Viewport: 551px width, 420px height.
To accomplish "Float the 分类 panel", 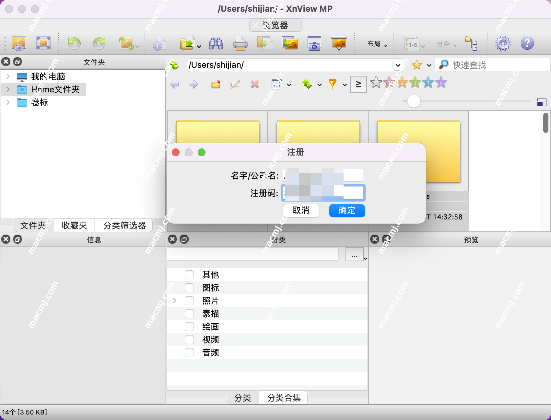I will (184, 239).
